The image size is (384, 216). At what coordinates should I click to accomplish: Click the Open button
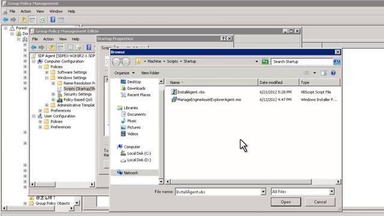[286, 202]
